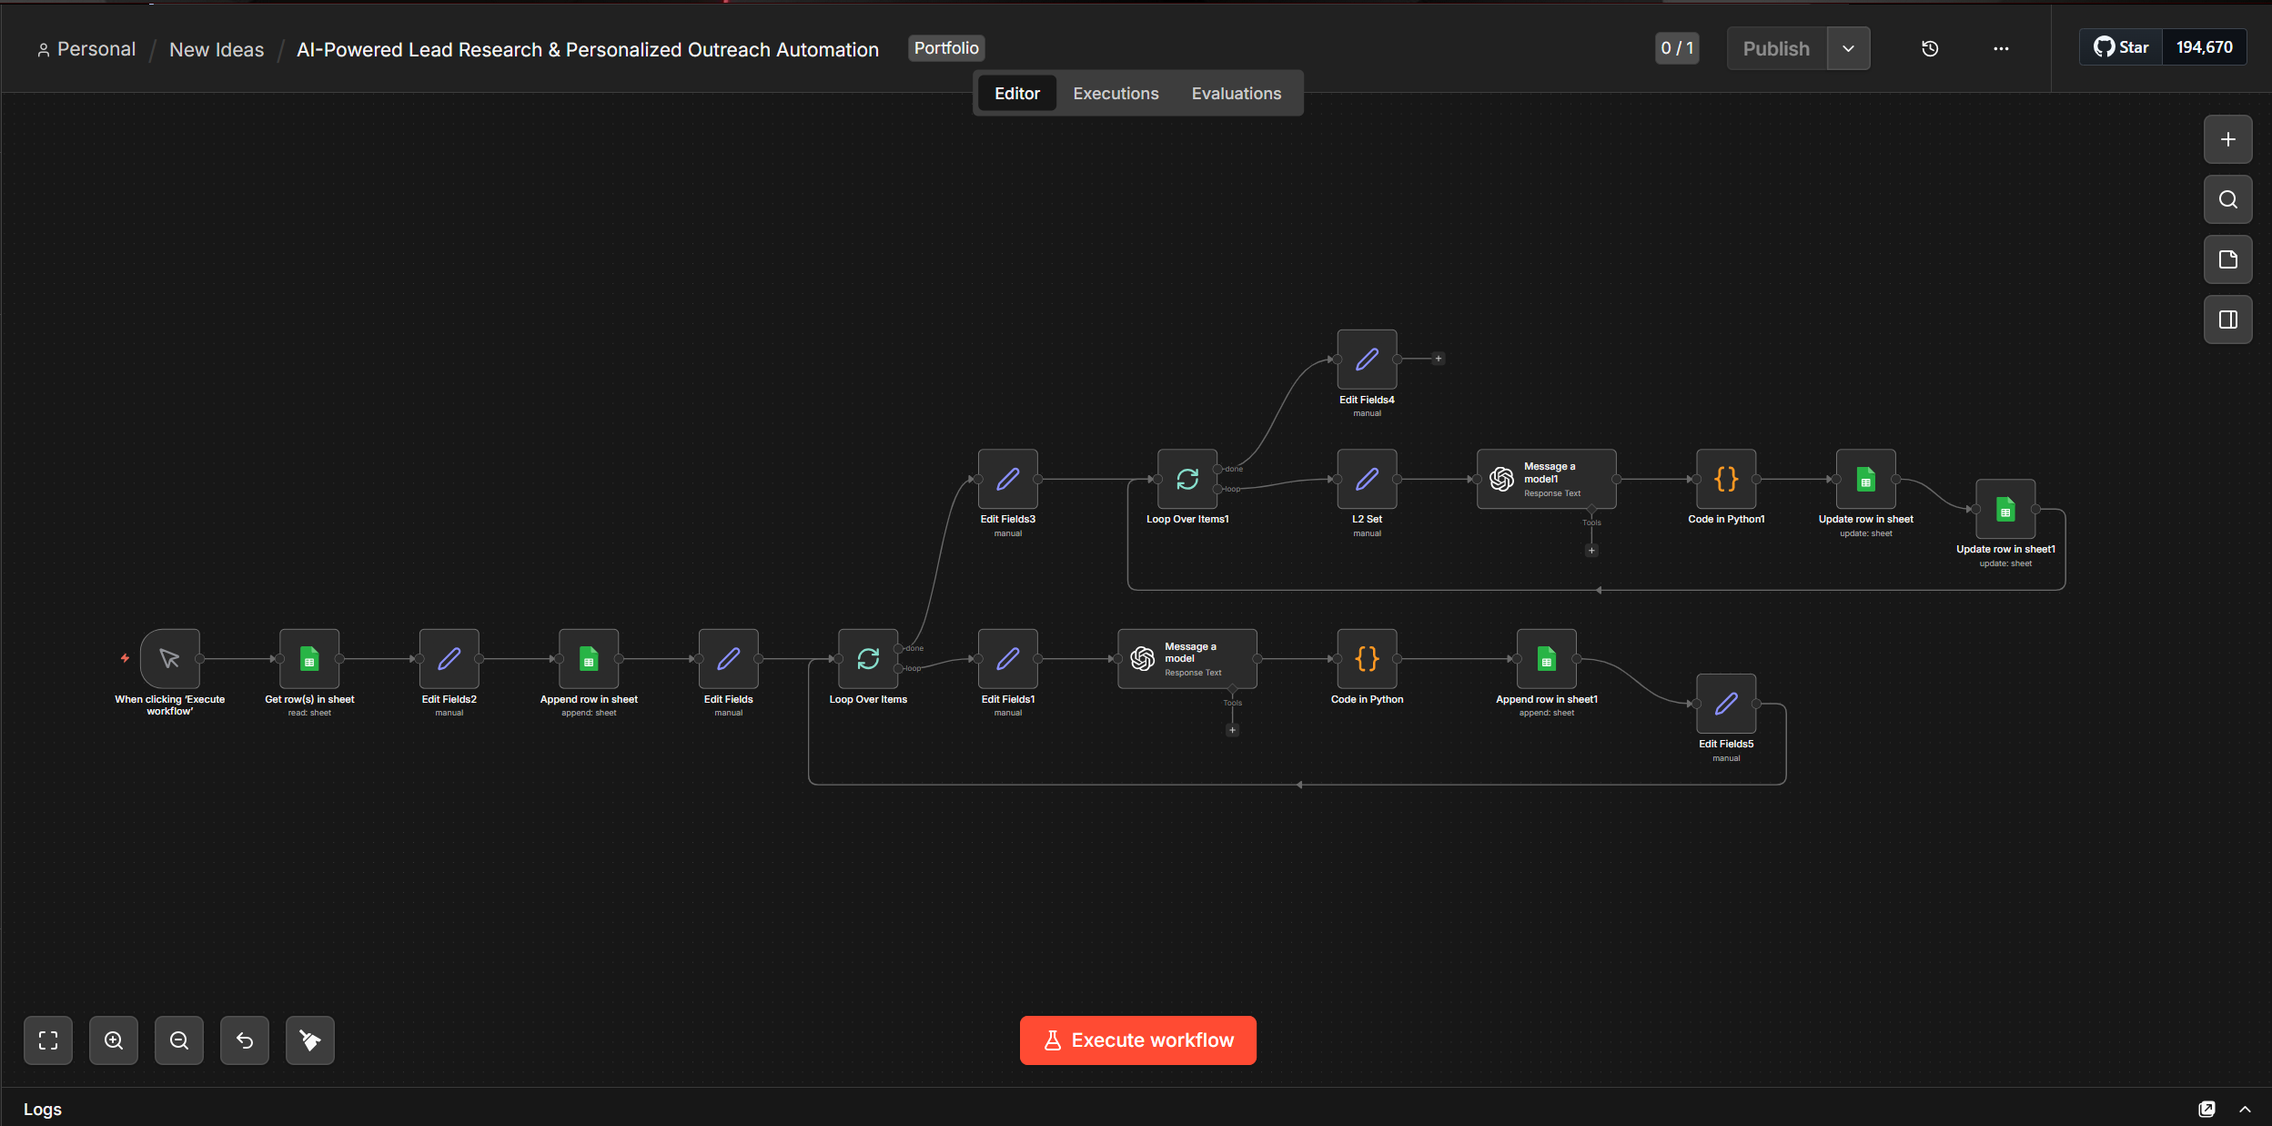The height and width of the screenshot is (1126, 2272).
Task: Select the Code in Python node
Action: pyautogui.click(x=1367, y=658)
